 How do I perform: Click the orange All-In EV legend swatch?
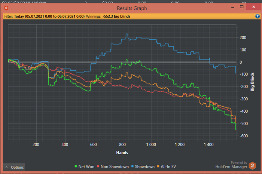158,167
